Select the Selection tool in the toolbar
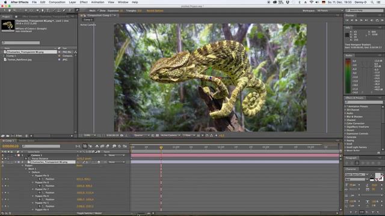Image resolution: width=385 pixels, height=216 pixels. pos(4,11)
